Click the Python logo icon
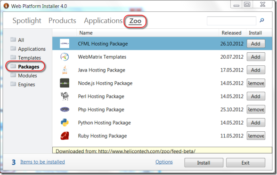The image size is (277, 175). [x=65, y=123]
